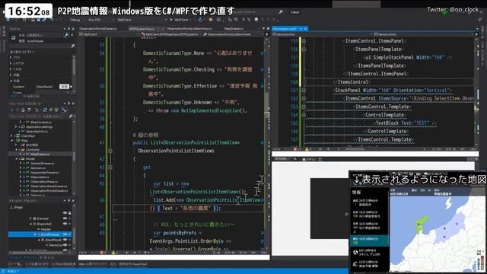Pin the Solution Explorer panel using the pin icon

click(x=69, y=104)
